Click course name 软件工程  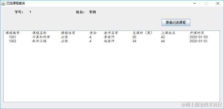coord(39,41)
